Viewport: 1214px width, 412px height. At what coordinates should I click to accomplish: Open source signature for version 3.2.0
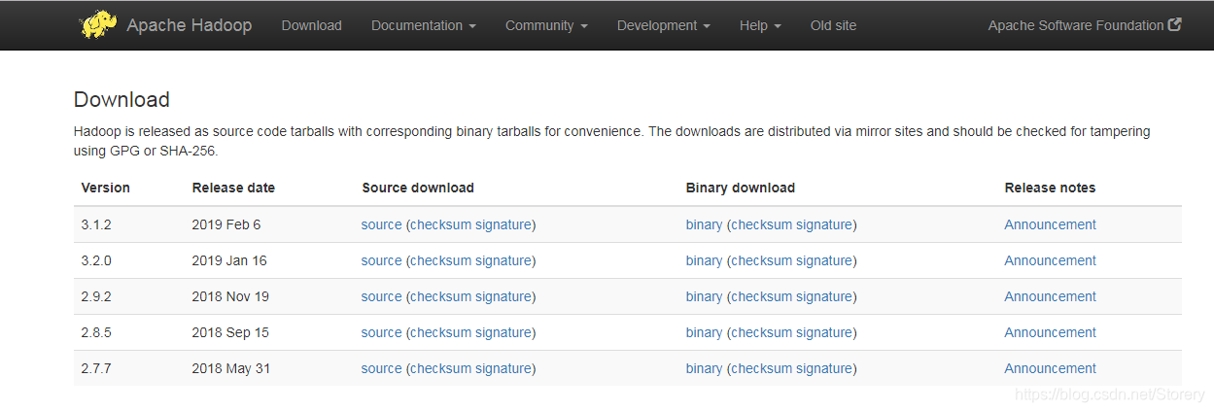[x=503, y=260]
